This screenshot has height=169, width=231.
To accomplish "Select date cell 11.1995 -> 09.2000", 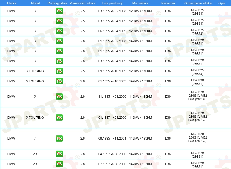I will (112, 96).
